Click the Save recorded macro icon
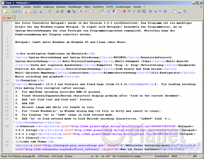The image size is (204, 159). pyautogui.click(x=144, y=11)
